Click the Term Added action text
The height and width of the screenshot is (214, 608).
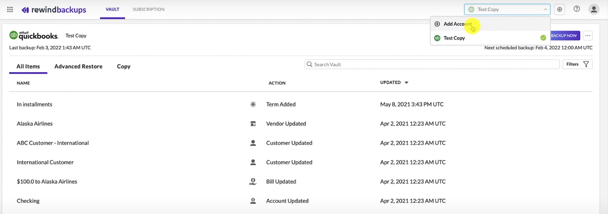(281, 105)
